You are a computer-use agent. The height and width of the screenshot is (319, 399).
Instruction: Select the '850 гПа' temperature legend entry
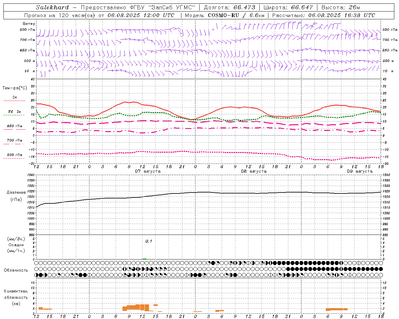coord(15,126)
